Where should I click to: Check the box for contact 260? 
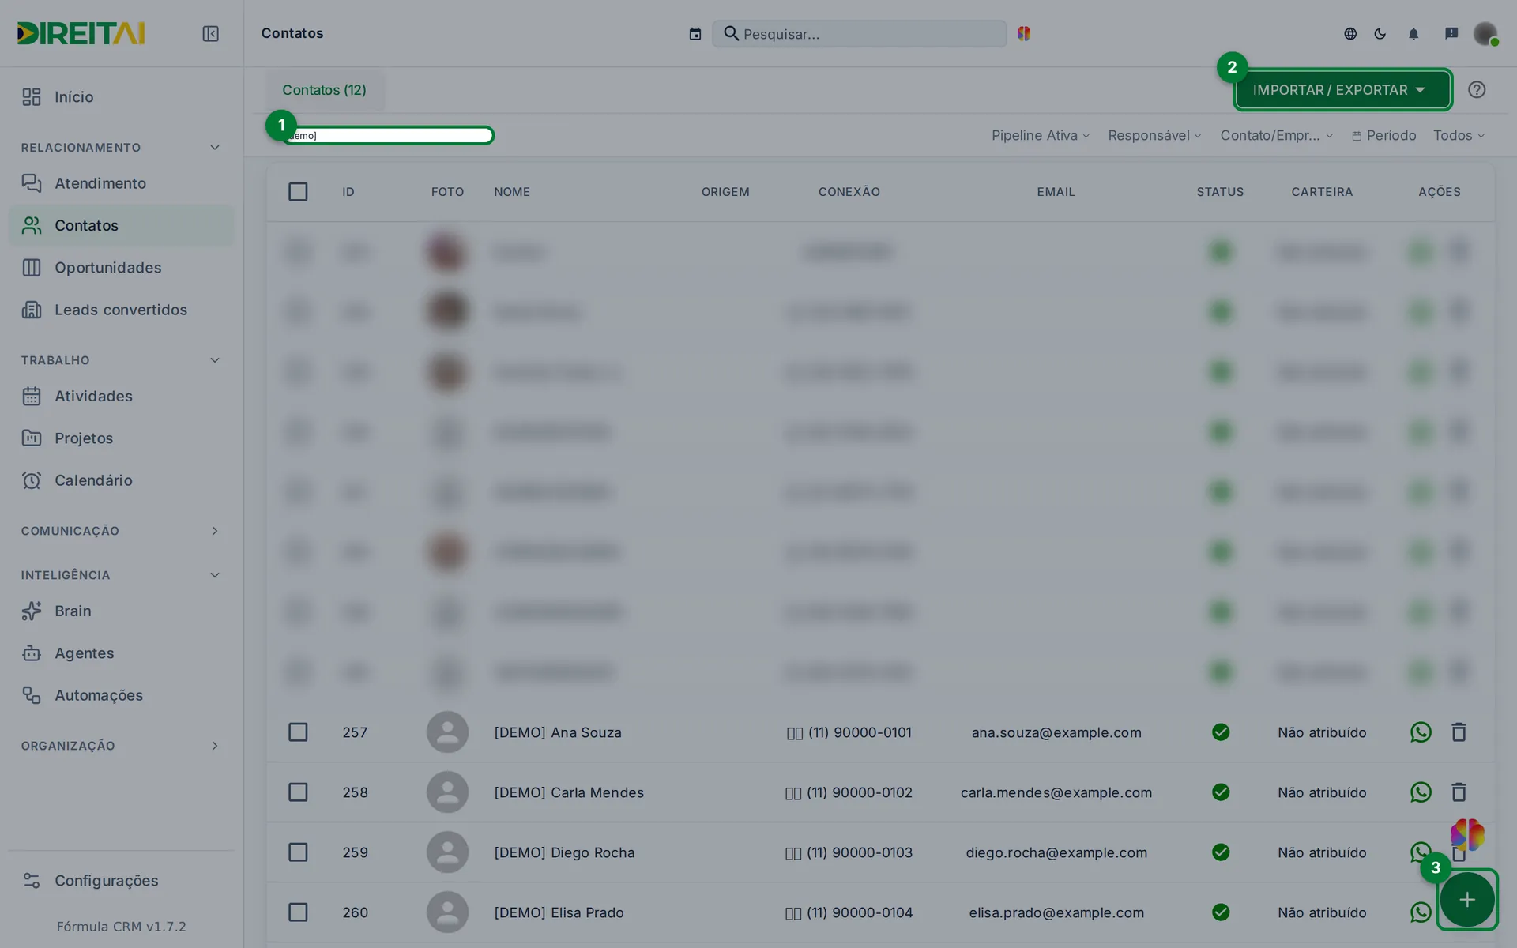point(298,912)
